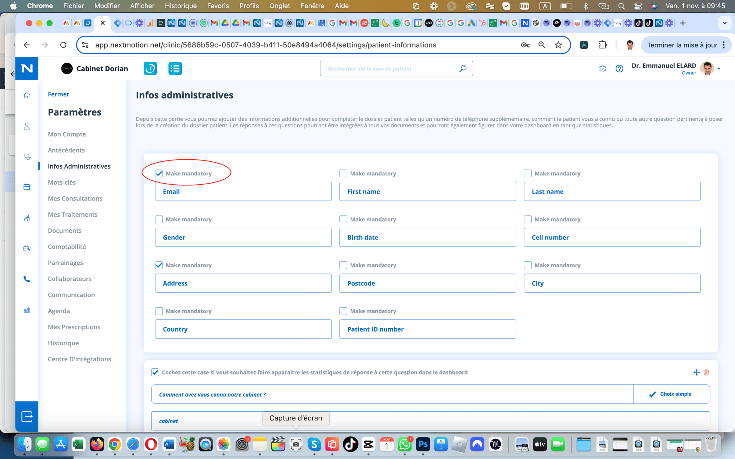
Task: Click the Email field box
Action: point(243,191)
